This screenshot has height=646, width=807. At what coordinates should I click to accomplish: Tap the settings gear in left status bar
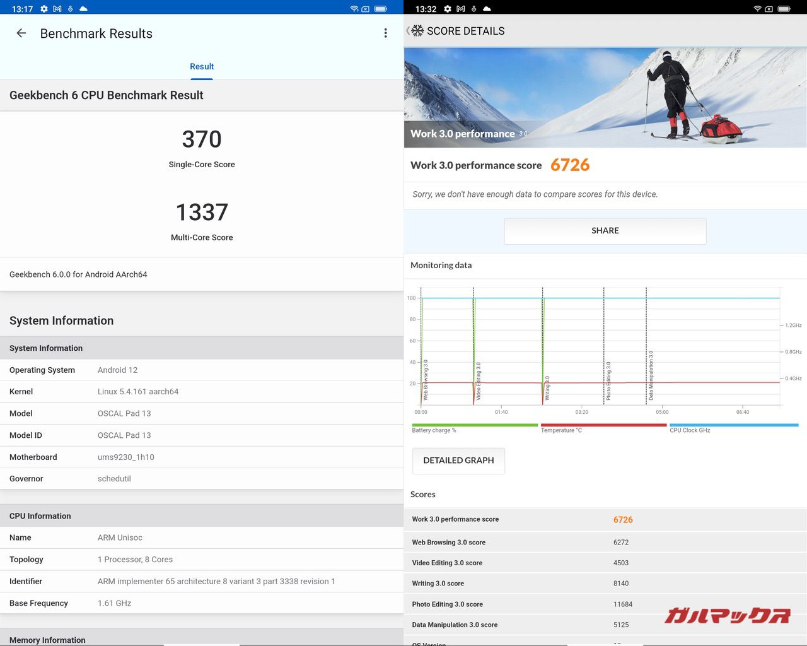[x=44, y=9]
